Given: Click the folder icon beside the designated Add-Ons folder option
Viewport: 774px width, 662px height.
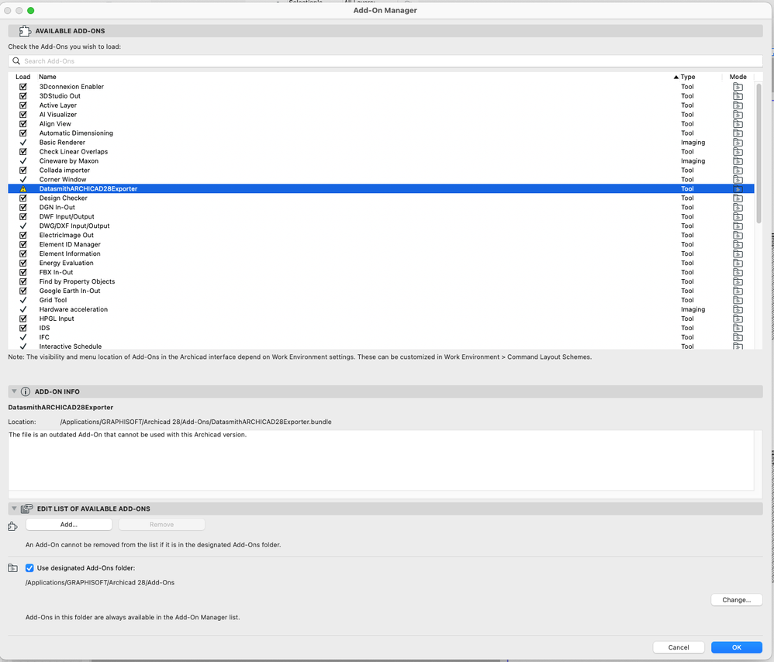Looking at the screenshot, I should pos(12,567).
